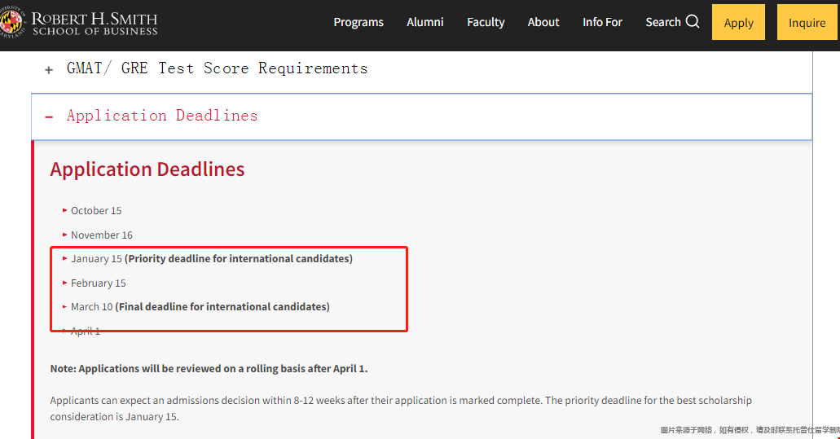Click the bold rolling basis note text

[x=209, y=369]
